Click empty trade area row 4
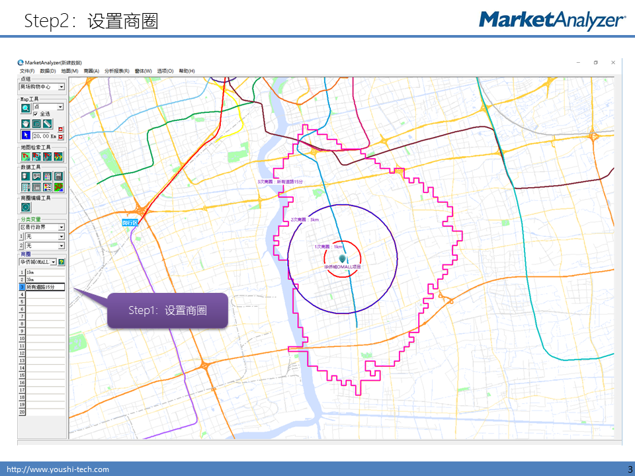 tap(45, 295)
